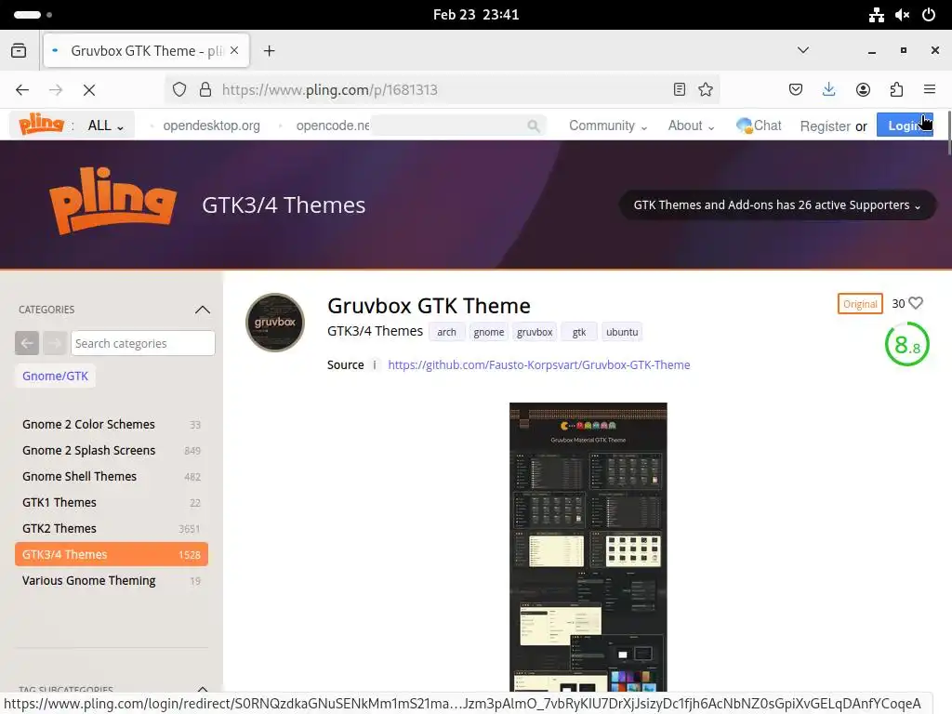Select GTK2 Themes category

pyautogui.click(x=112, y=529)
